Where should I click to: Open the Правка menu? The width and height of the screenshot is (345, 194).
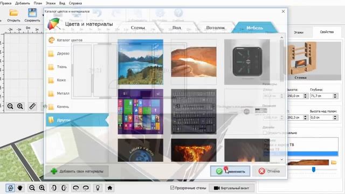pyautogui.click(x=5, y=3)
